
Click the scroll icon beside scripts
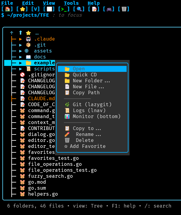click(x=28, y=69)
